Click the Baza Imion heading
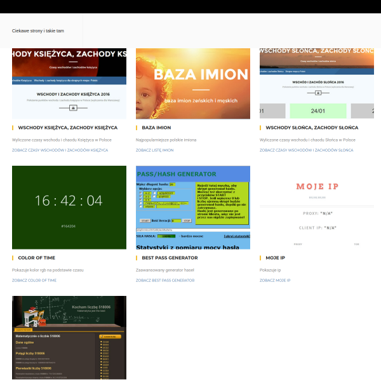Viewport: 381px width, 381px height. point(156,128)
